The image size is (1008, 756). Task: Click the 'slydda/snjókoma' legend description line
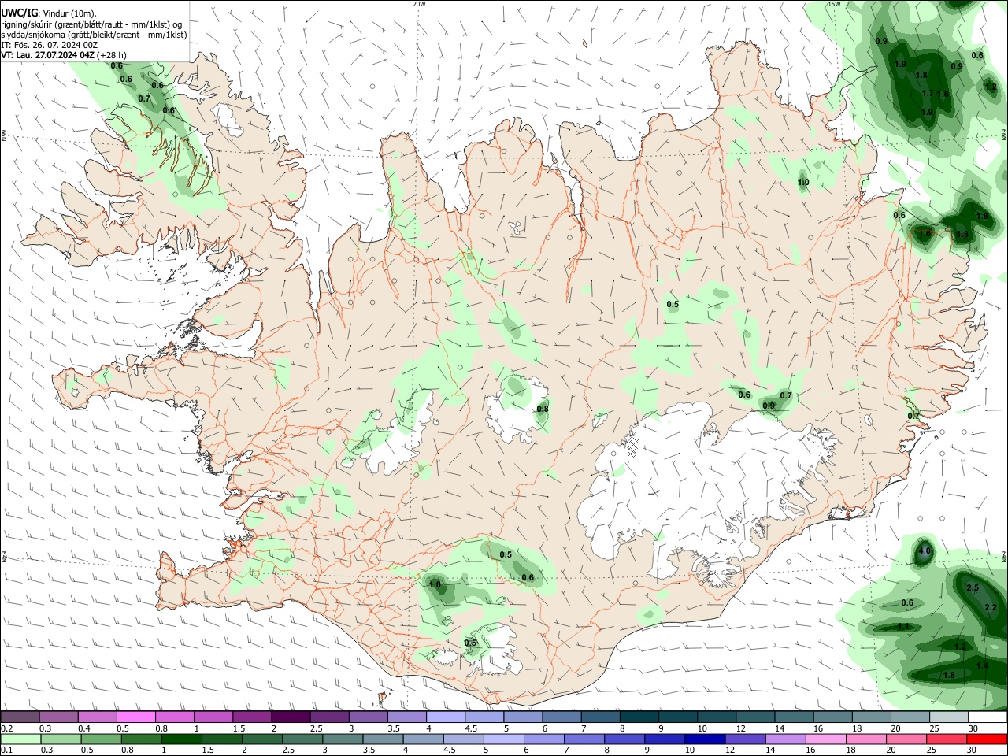click(x=94, y=35)
